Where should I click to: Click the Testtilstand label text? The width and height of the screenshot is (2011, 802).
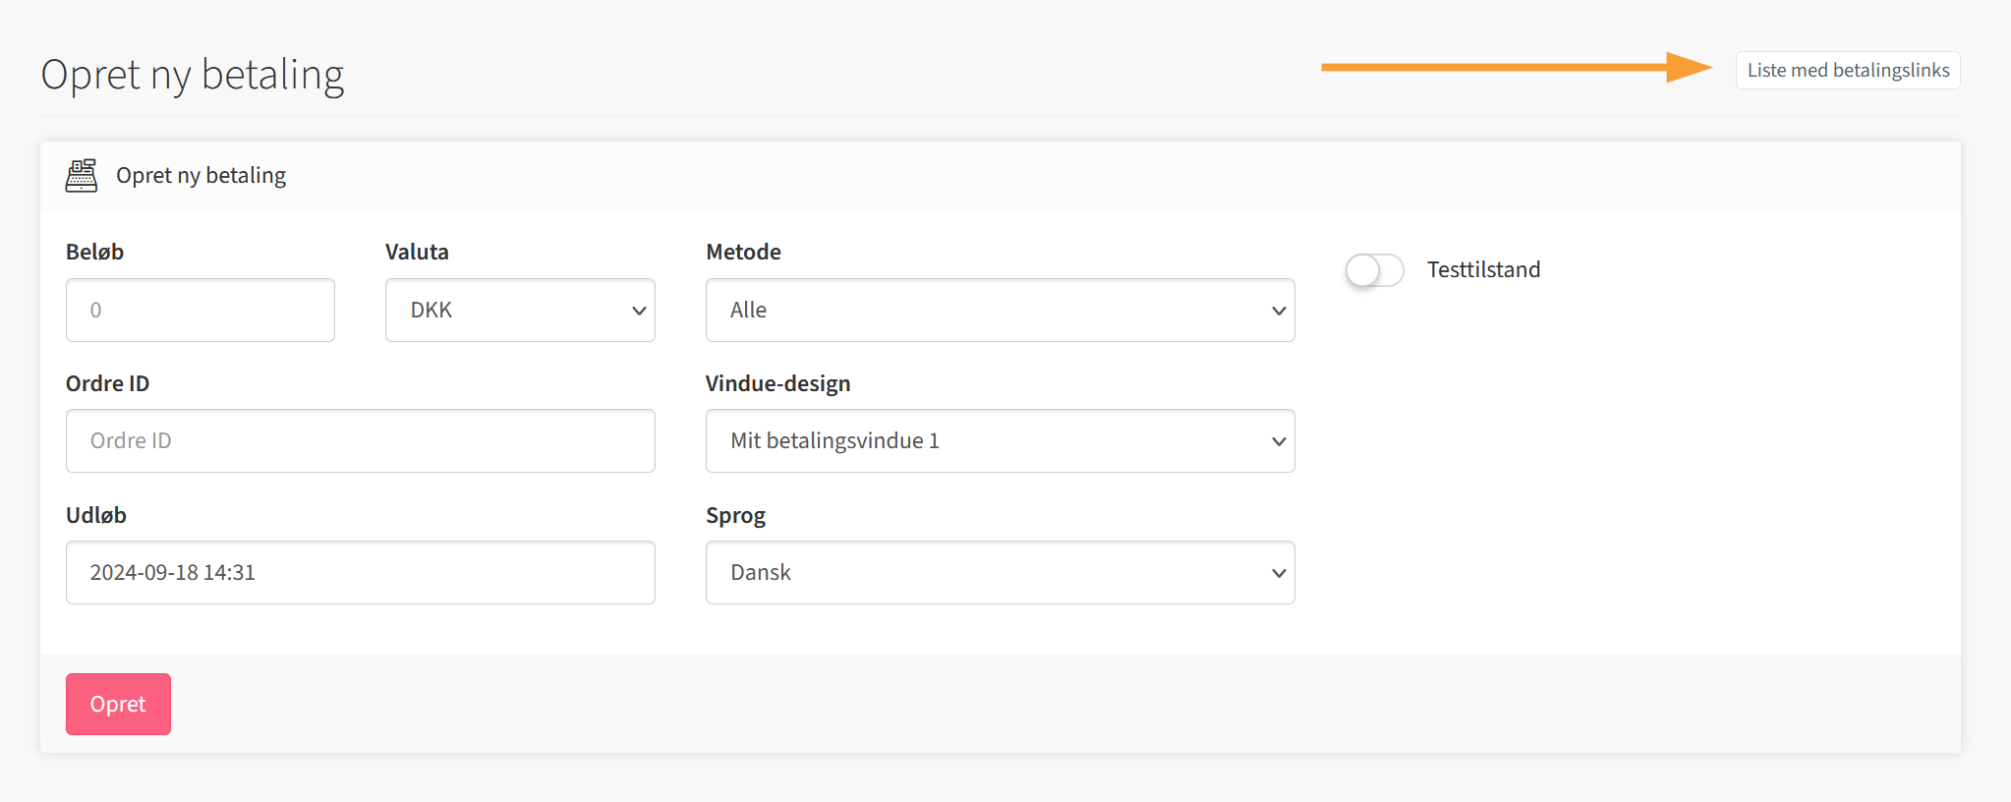pyautogui.click(x=1483, y=269)
